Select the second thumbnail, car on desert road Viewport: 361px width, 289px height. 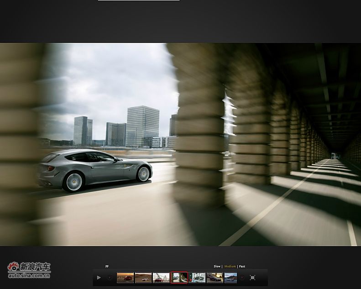(x=143, y=278)
